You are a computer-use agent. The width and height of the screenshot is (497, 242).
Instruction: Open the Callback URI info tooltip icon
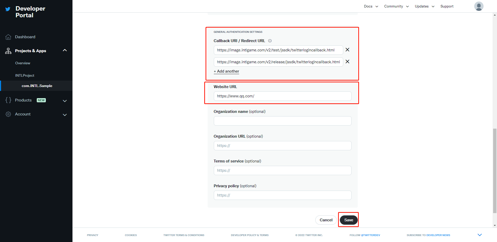270,41
